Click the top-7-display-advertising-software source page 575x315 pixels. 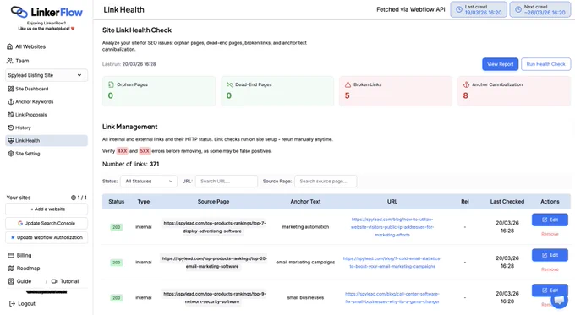pyautogui.click(x=215, y=227)
